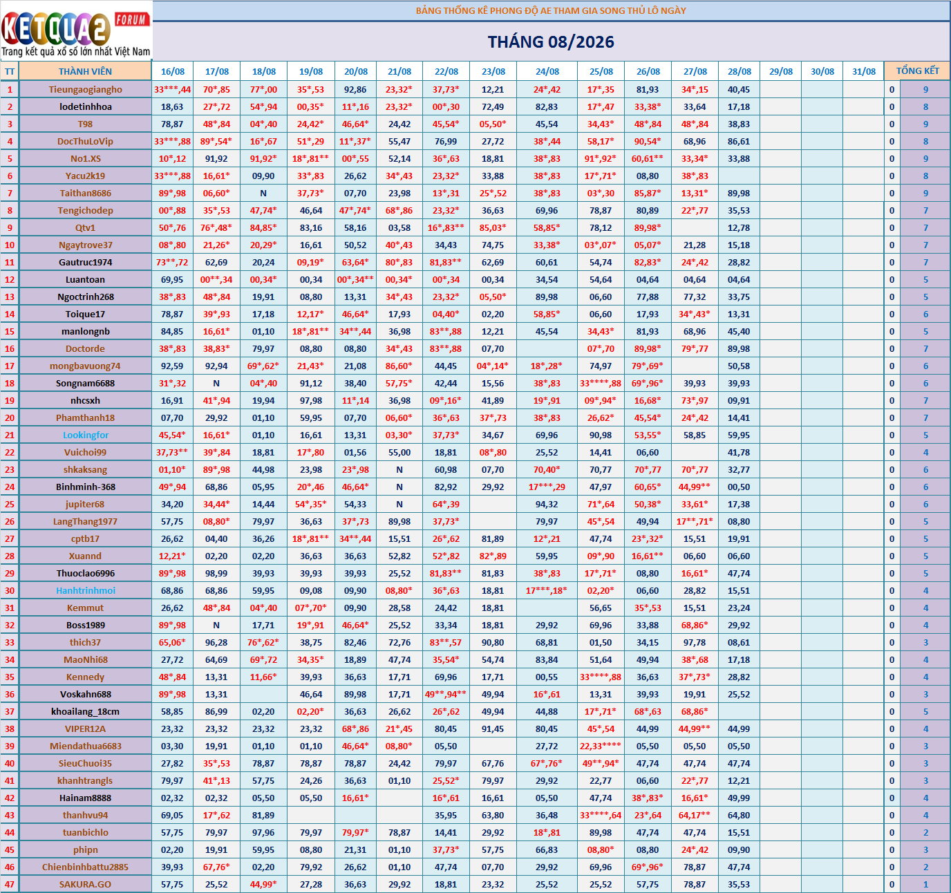Select member name SieuChuoi35
Viewport: 951px width, 893px height.
pos(85,763)
